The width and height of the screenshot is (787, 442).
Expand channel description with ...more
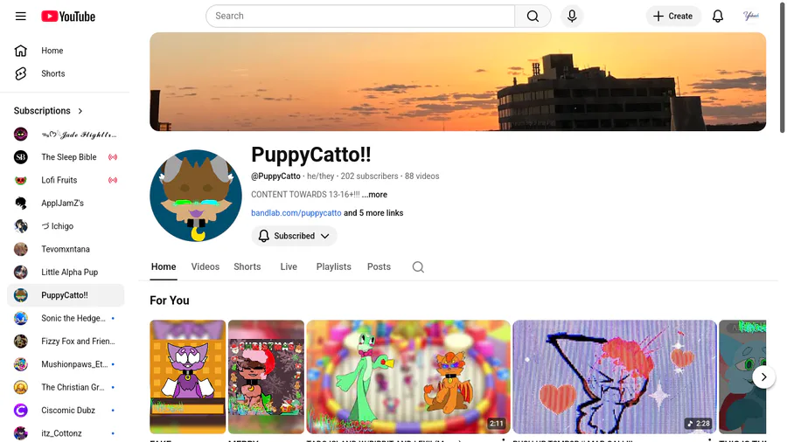click(374, 195)
